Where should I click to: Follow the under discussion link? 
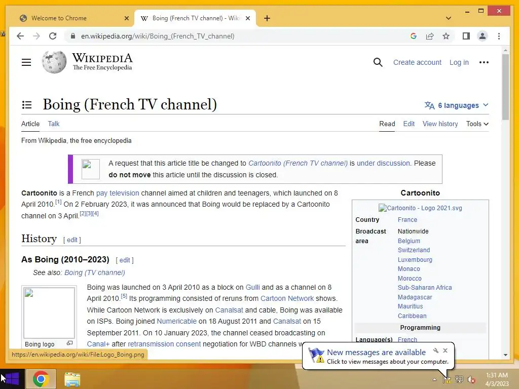[x=383, y=163]
